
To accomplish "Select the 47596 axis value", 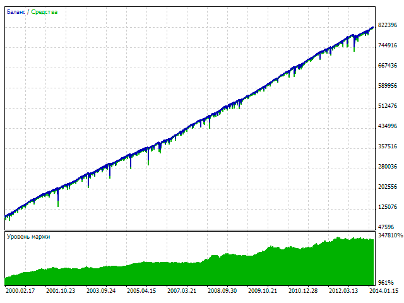I will click(386, 227).
